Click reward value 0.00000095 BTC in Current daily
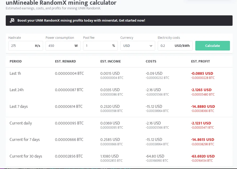The height and width of the screenshot is (169, 237). pos(69,123)
